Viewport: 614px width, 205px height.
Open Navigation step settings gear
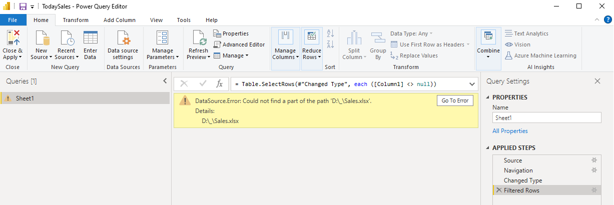[x=594, y=170]
